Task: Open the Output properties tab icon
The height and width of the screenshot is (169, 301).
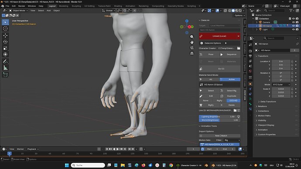Action: click(250, 56)
